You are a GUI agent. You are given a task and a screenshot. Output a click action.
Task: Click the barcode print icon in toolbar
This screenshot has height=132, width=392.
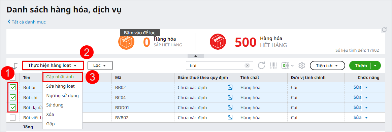(x=273, y=65)
